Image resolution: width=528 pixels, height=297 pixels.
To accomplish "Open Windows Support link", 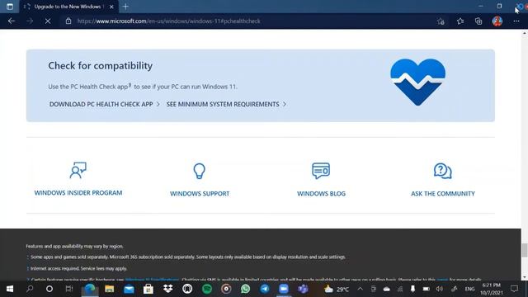I will point(200,194).
